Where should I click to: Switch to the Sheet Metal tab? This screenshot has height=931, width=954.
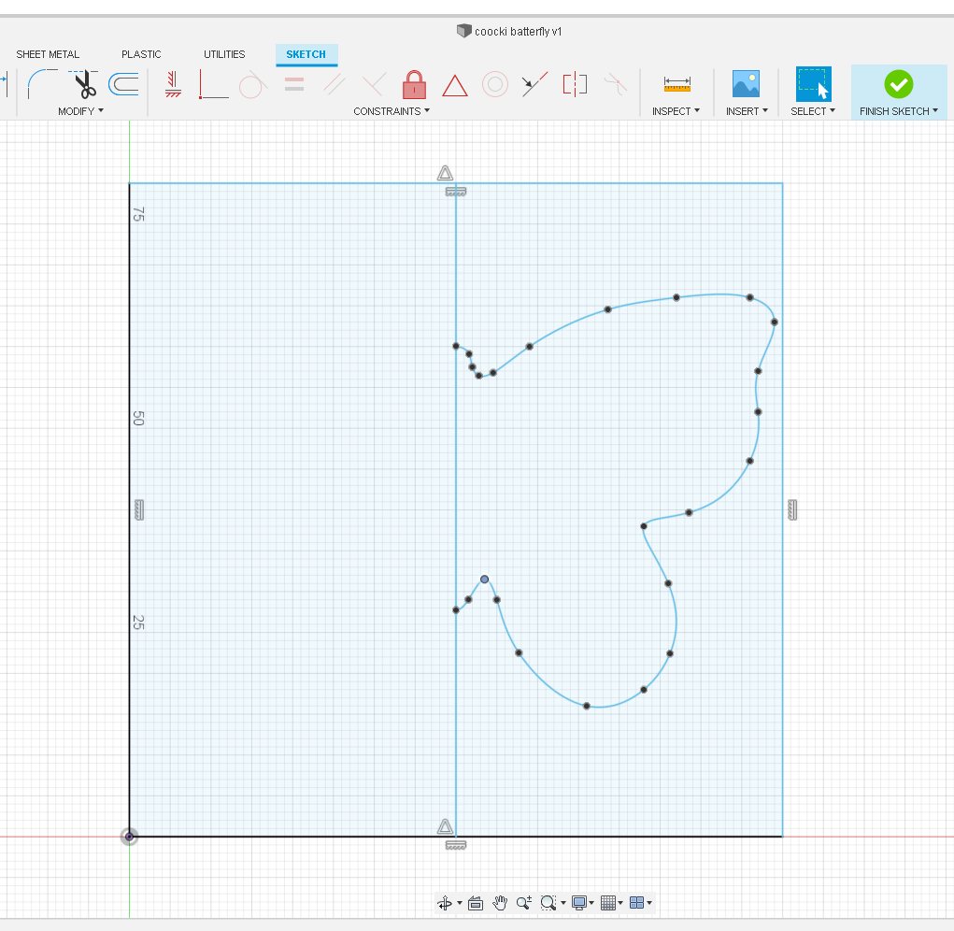48,54
